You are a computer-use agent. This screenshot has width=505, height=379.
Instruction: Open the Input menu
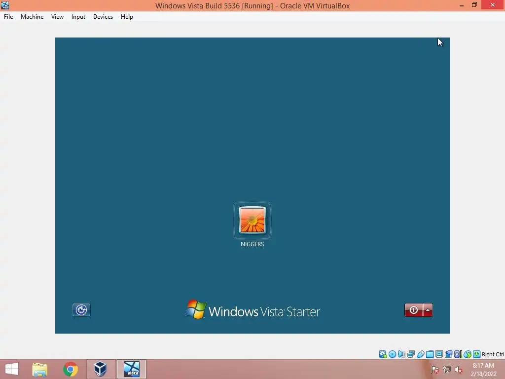(x=78, y=17)
